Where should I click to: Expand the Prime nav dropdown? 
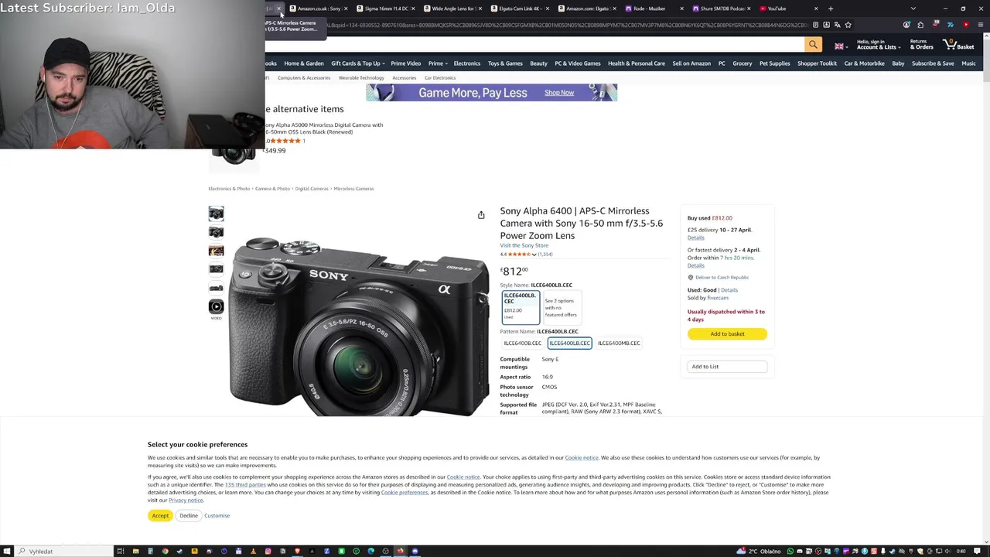[x=438, y=63]
